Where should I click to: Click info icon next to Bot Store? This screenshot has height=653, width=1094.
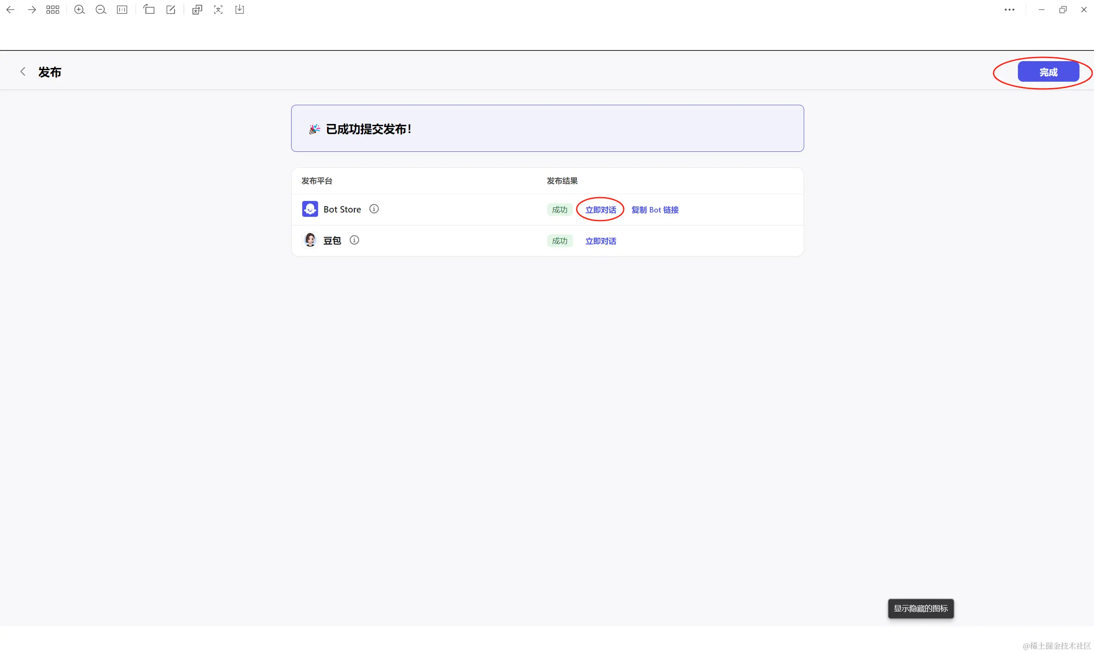[374, 209]
